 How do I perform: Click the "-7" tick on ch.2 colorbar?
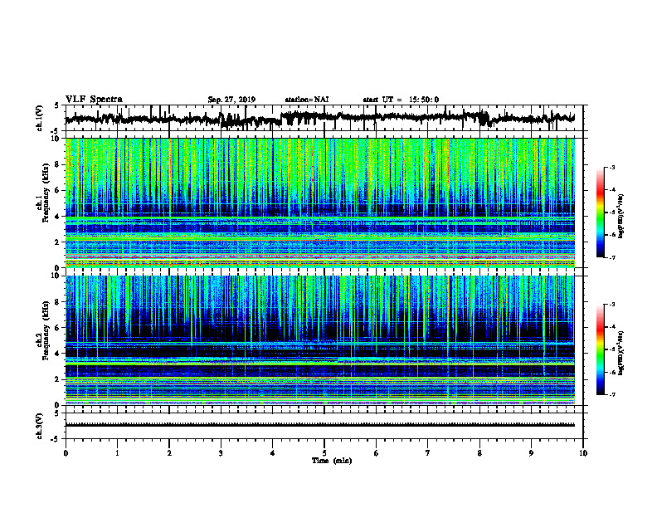click(612, 395)
